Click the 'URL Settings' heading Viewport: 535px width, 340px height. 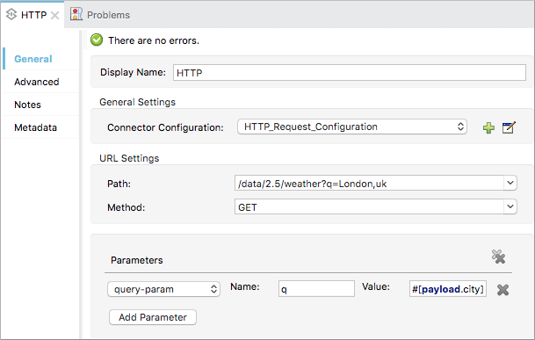[129, 158]
